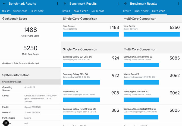The width and height of the screenshot is (182, 126).
Task: Tap the back arrow in the right panel
Action: (x=125, y=4)
